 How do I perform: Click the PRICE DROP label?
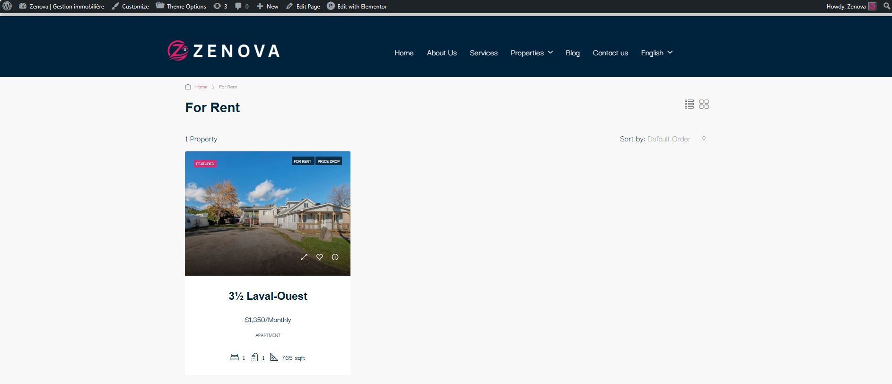click(x=329, y=161)
